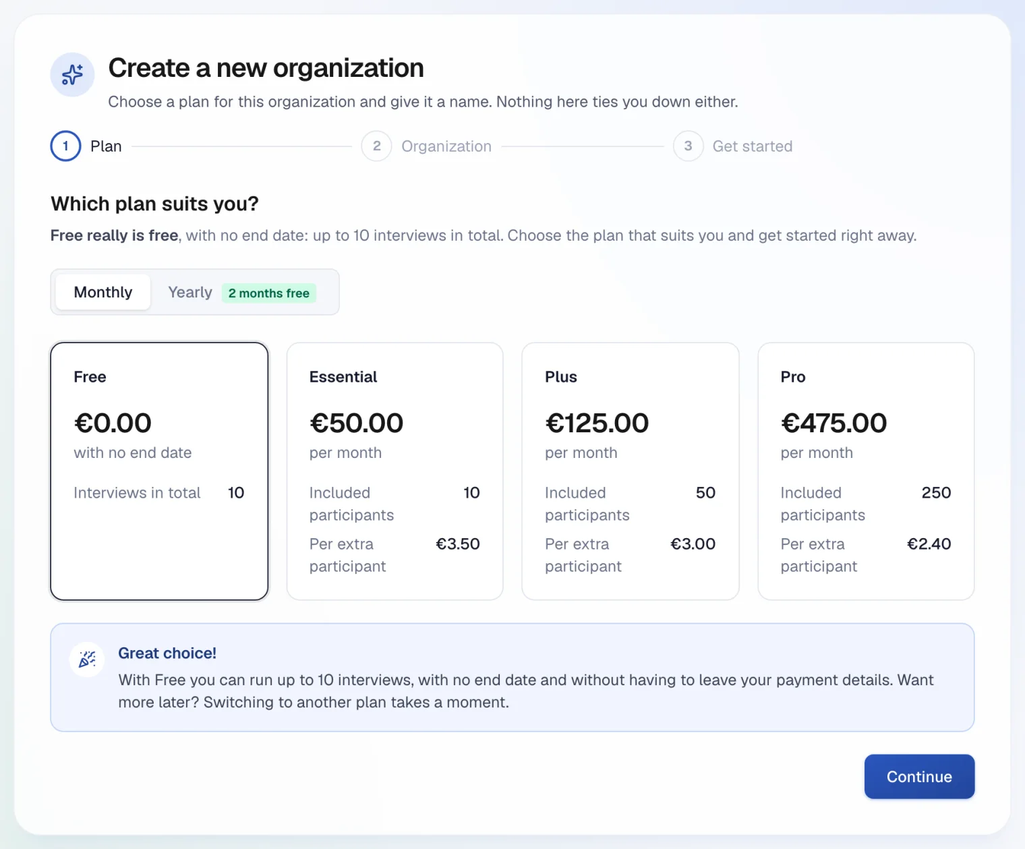Click the 2 months free badge
Viewport: 1025px width, 849px height.
[269, 293]
